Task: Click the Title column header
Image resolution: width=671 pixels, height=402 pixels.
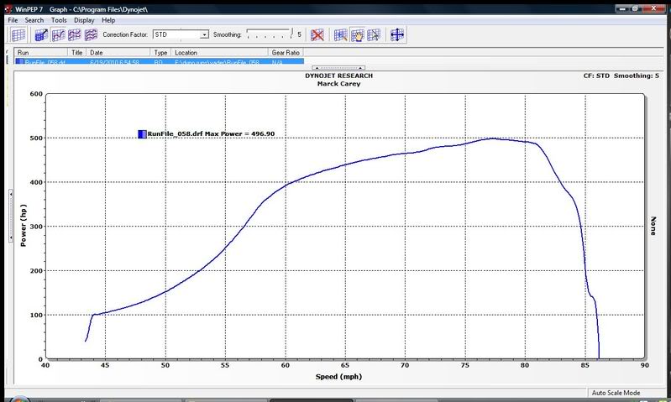Action: [77, 53]
